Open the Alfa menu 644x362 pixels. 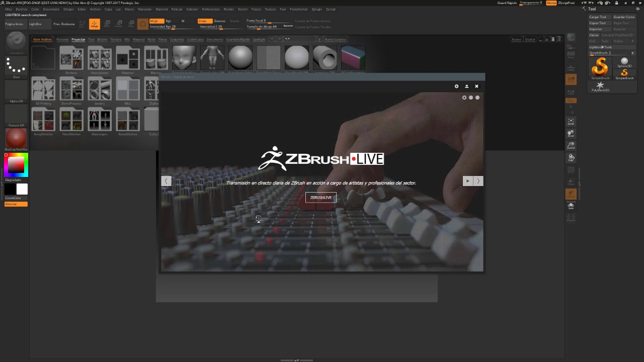pos(9,9)
